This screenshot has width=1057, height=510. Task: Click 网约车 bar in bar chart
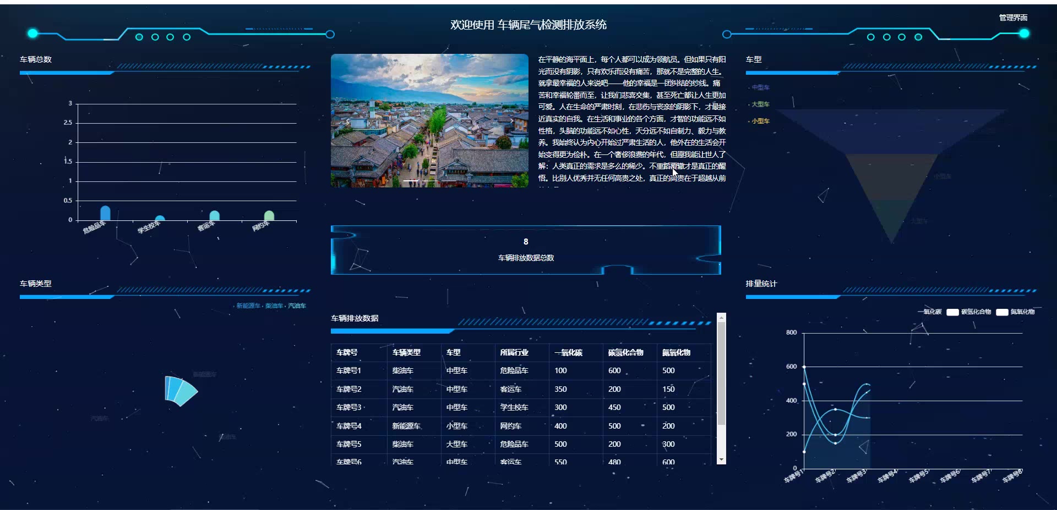(x=269, y=215)
